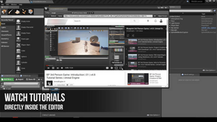217x122 pixels.
Task: Click the Cone shape icon
Action: pyautogui.click(x=18, y=68)
